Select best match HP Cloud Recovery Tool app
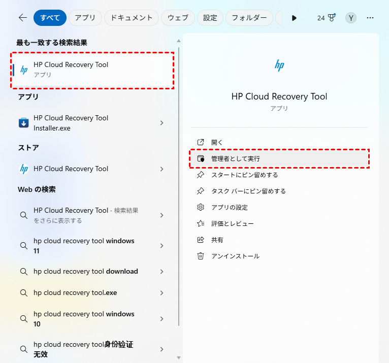This screenshot has height=363, width=389. click(92, 70)
